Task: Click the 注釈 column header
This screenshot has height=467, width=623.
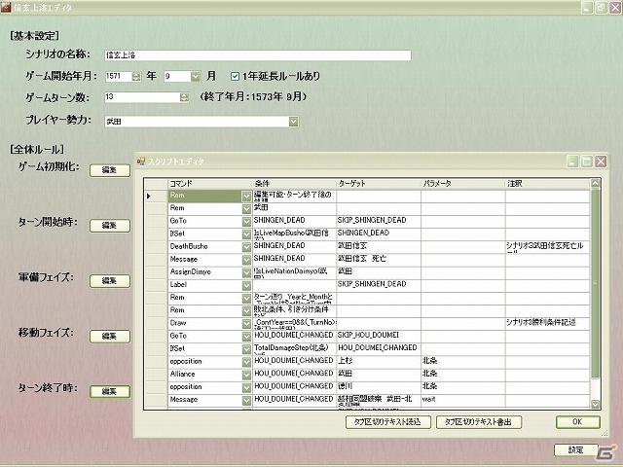Action: pyautogui.click(x=547, y=184)
